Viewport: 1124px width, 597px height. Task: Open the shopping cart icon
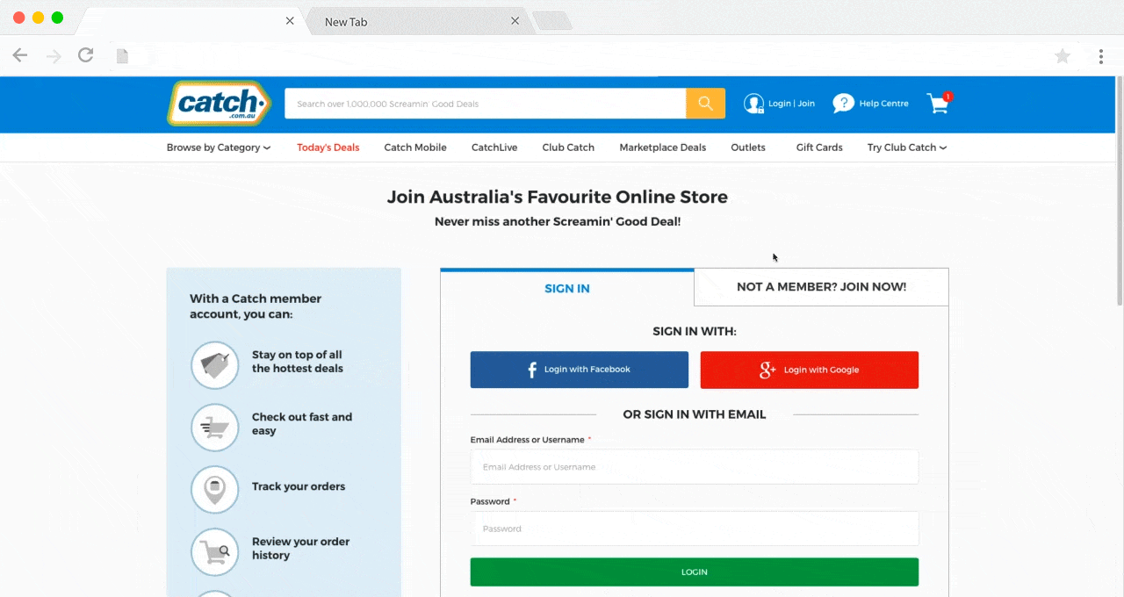pos(940,104)
